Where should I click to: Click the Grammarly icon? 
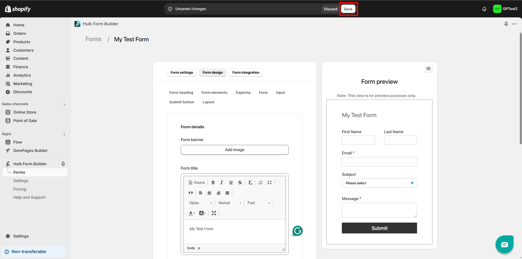pos(297,231)
